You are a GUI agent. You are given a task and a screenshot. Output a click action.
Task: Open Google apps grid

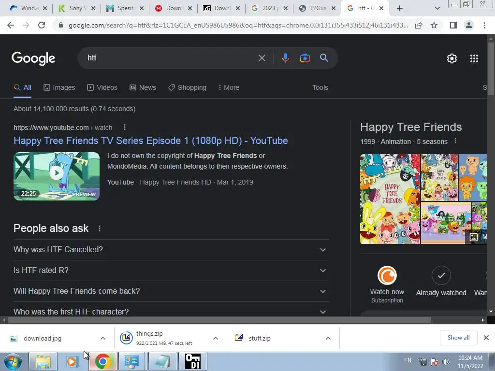click(x=474, y=58)
